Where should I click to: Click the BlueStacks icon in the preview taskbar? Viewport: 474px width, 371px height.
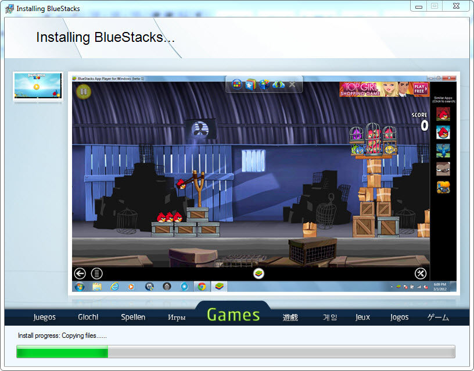[x=219, y=286]
